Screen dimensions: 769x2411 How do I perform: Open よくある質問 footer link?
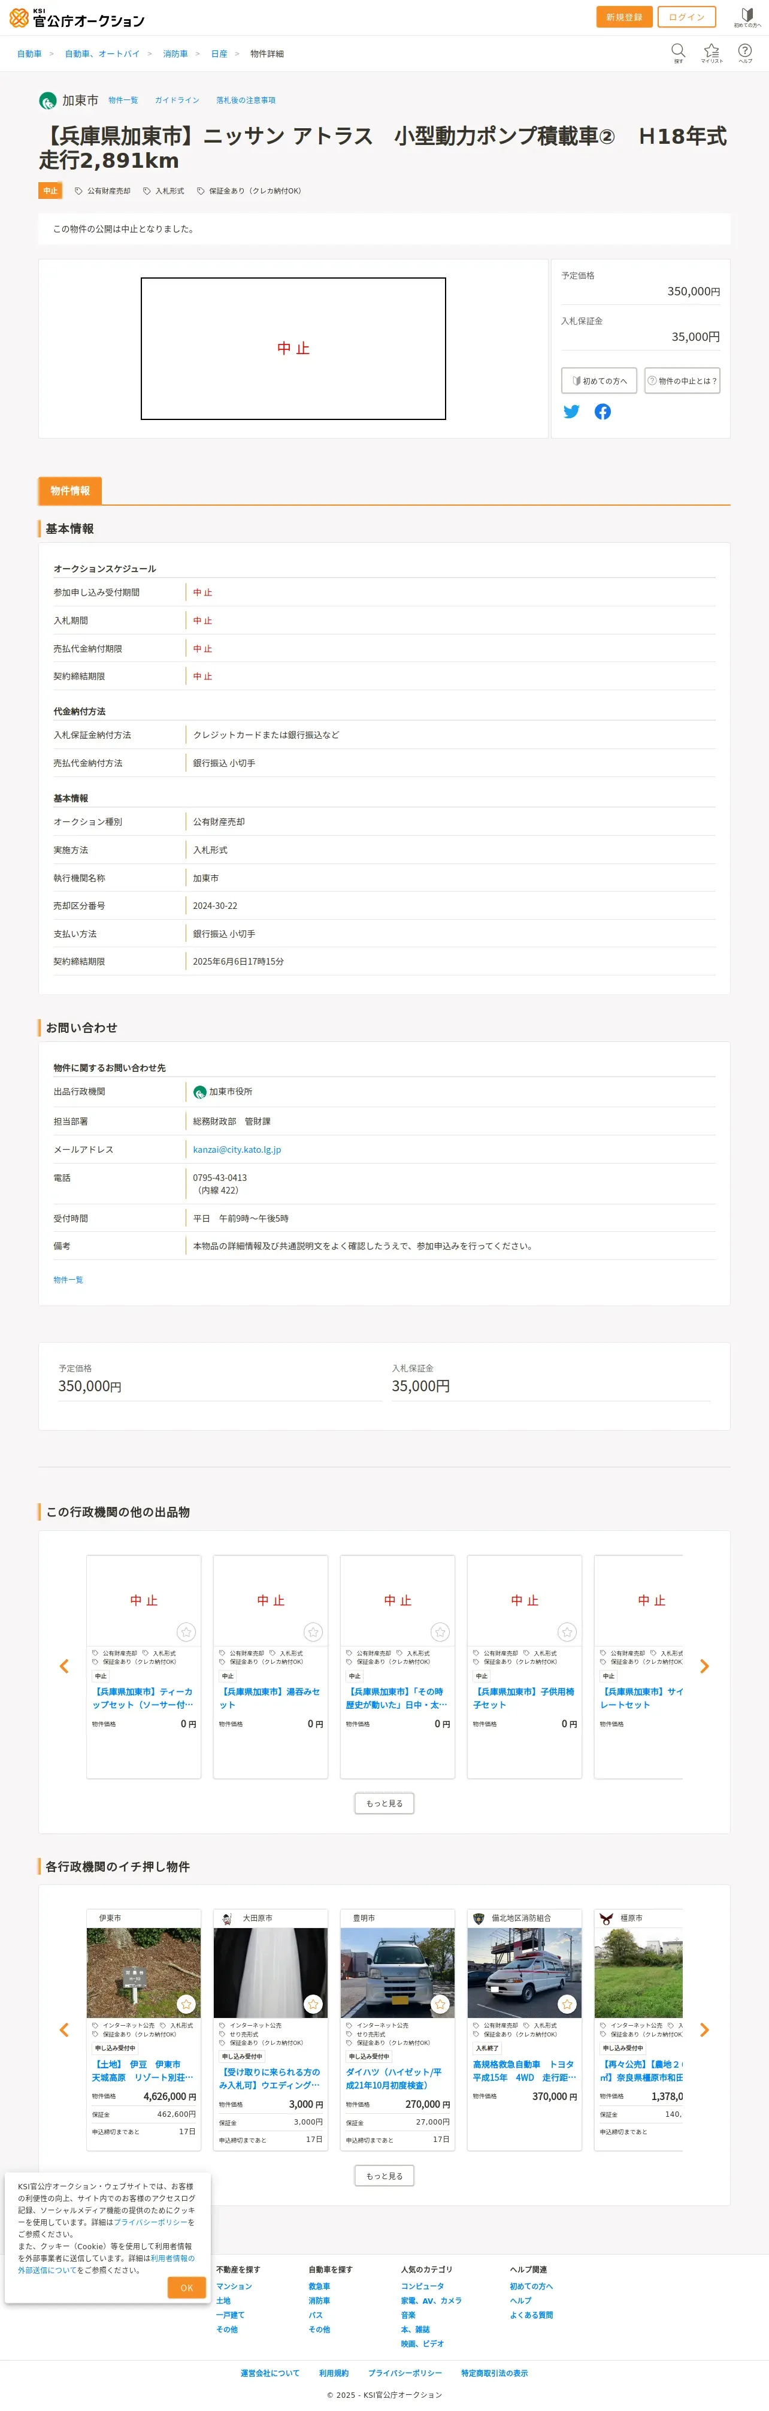pos(531,2315)
